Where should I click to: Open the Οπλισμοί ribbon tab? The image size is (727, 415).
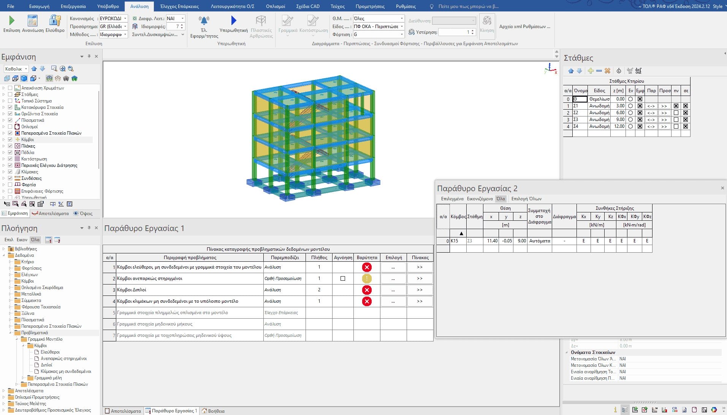276,6
